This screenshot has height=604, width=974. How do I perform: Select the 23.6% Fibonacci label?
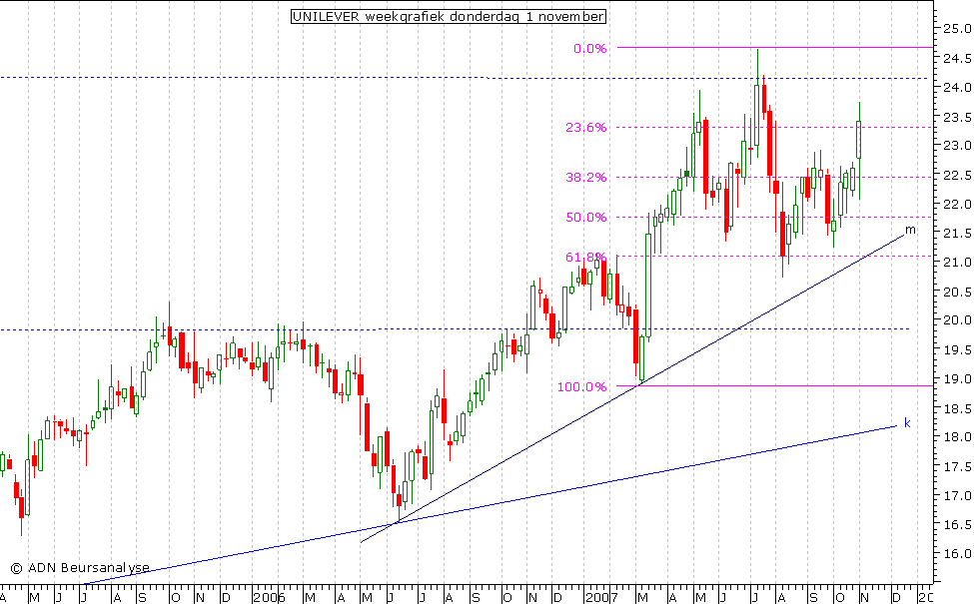[585, 127]
